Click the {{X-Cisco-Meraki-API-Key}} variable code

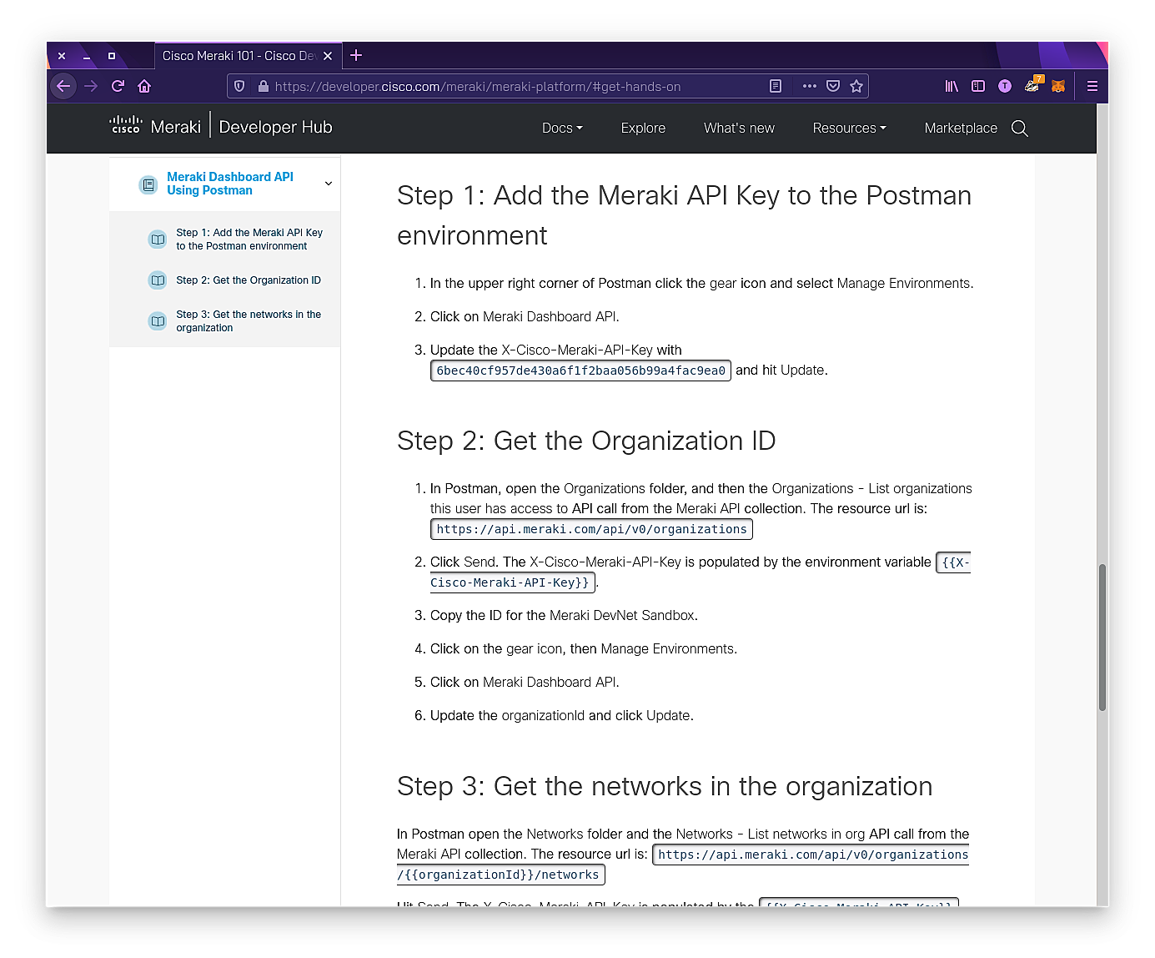tap(700, 572)
